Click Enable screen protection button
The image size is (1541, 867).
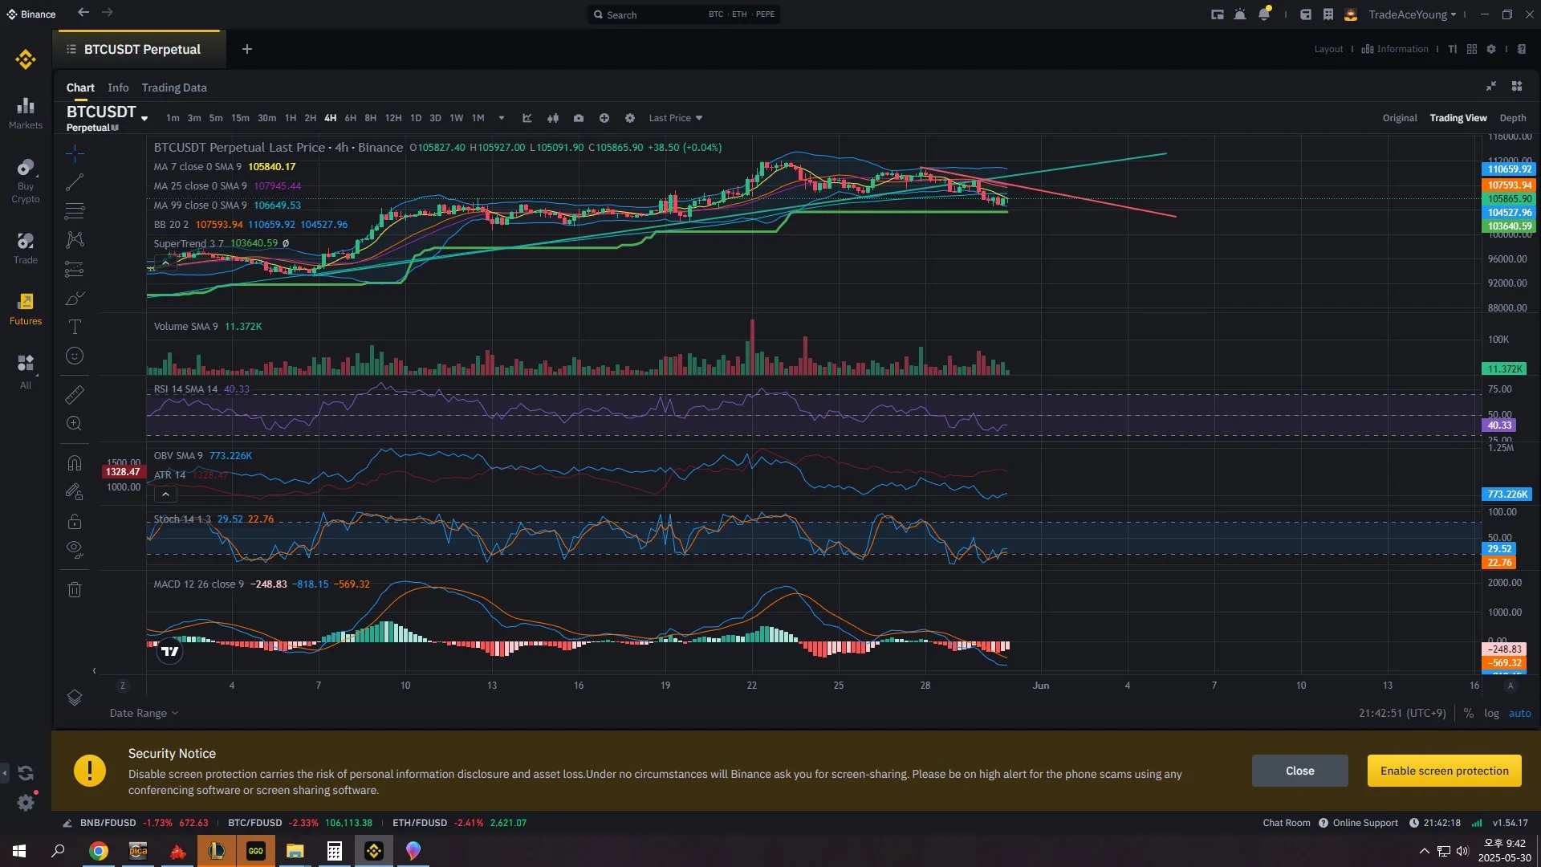1444,771
